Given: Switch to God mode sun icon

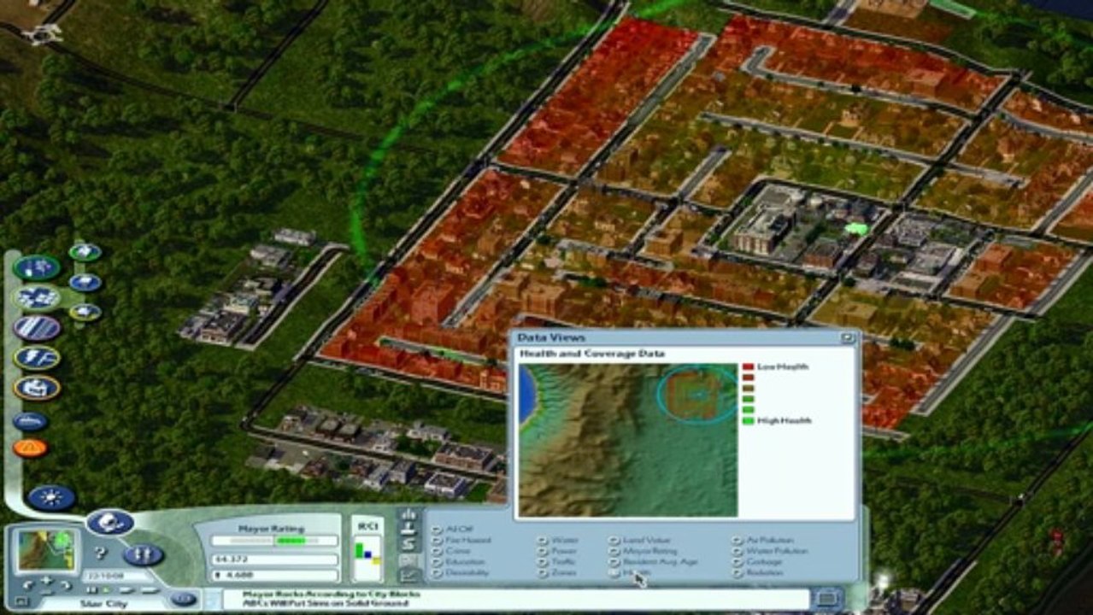Looking at the screenshot, I should click(x=51, y=497).
